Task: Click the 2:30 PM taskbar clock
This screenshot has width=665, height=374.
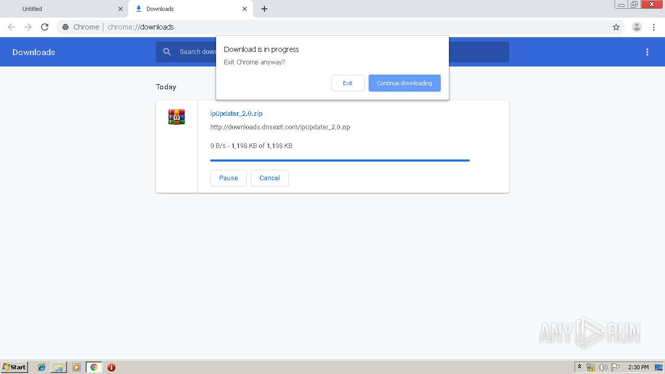Action: [638, 367]
